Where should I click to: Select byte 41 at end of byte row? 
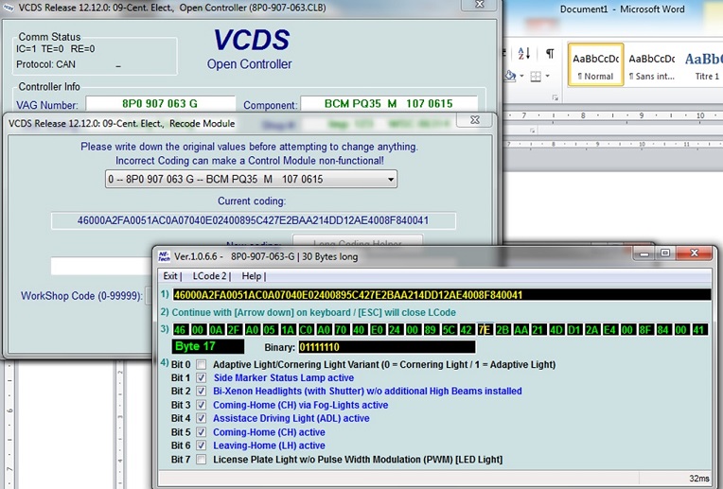click(699, 329)
